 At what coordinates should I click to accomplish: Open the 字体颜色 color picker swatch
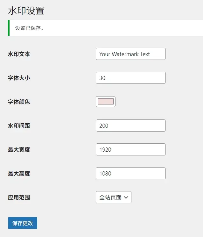(106, 102)
